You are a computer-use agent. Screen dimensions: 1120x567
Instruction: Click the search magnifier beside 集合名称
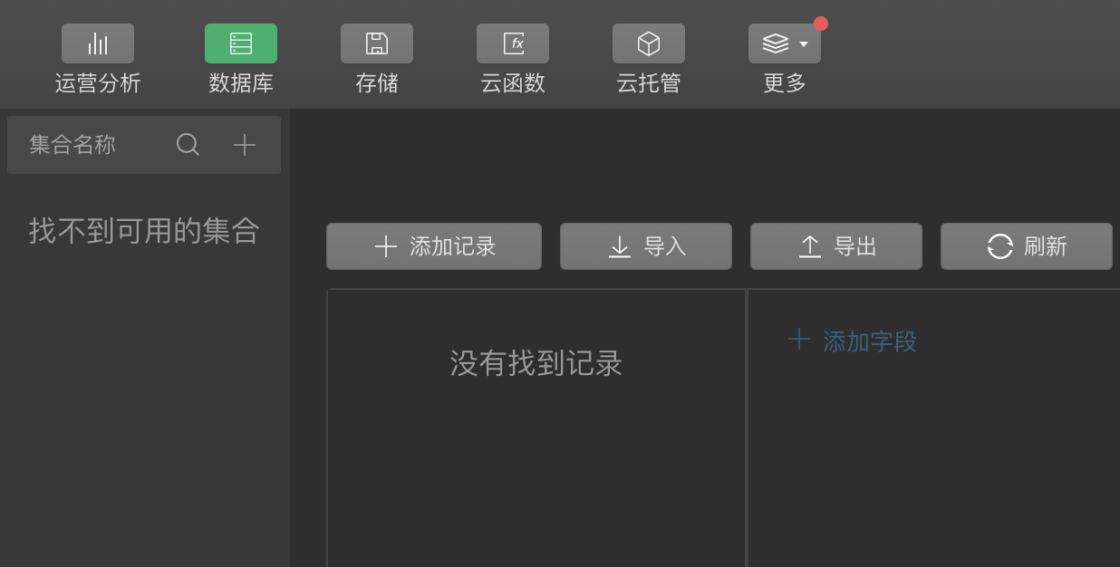[188, 145]
